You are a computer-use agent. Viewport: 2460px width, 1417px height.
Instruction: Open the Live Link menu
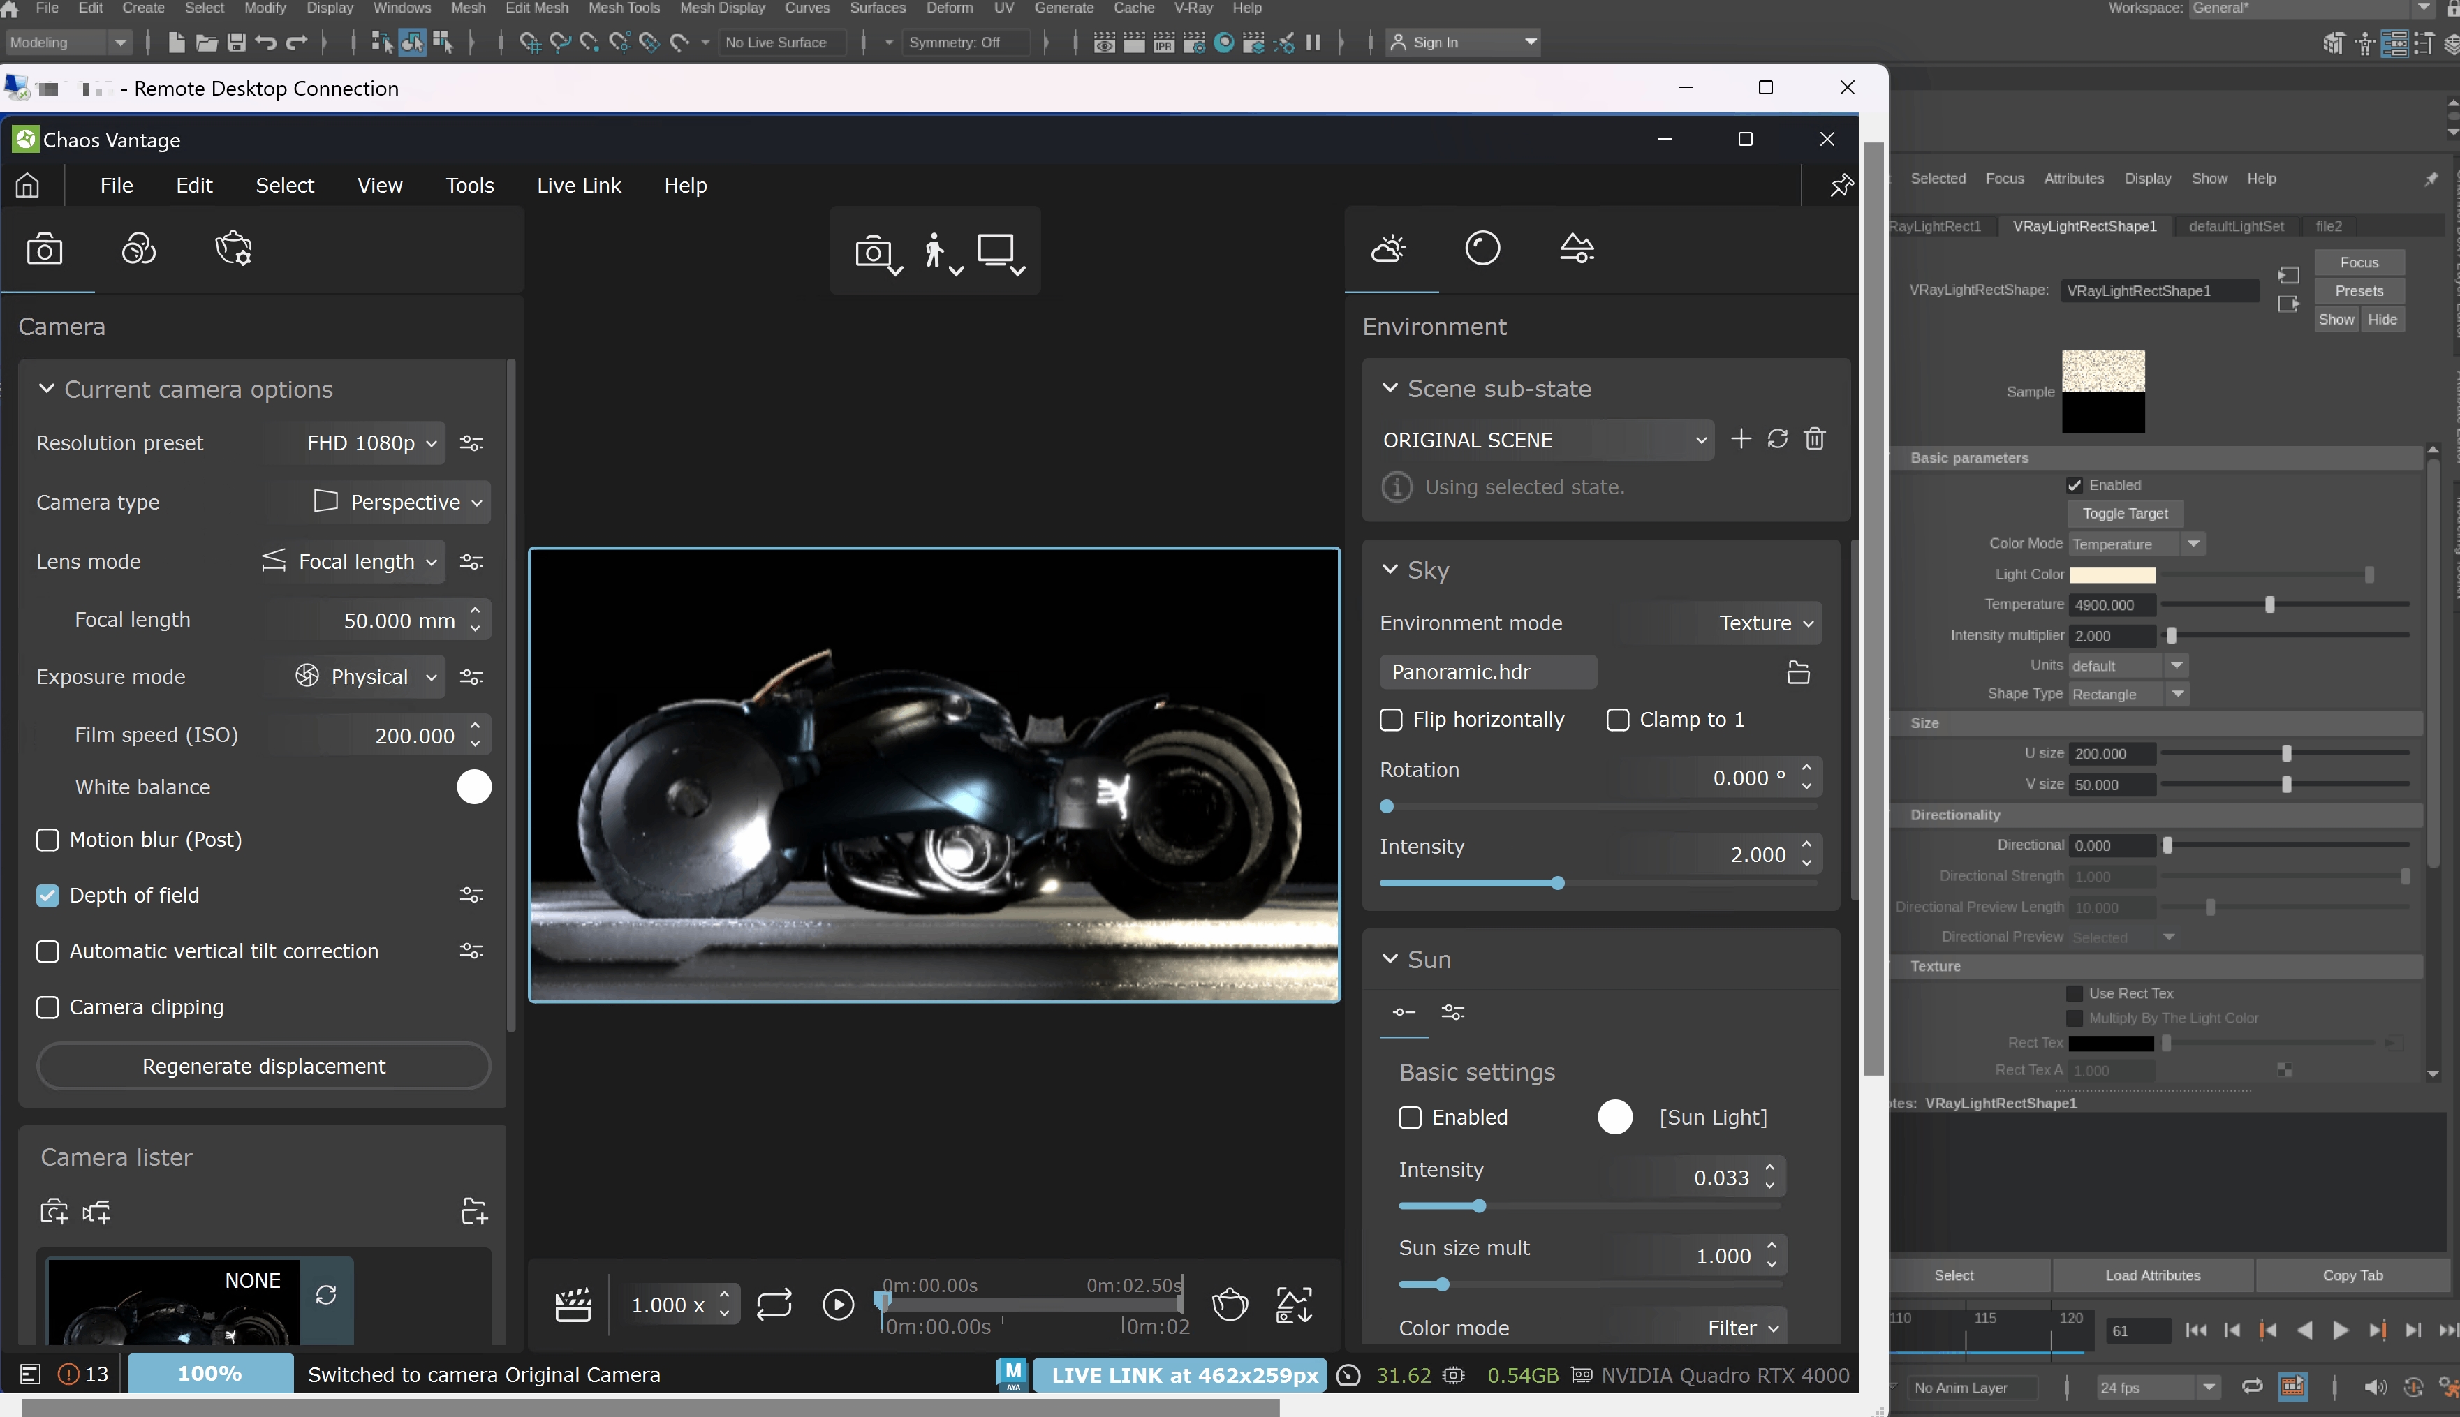pyautogui.click(x=578, y=185)
